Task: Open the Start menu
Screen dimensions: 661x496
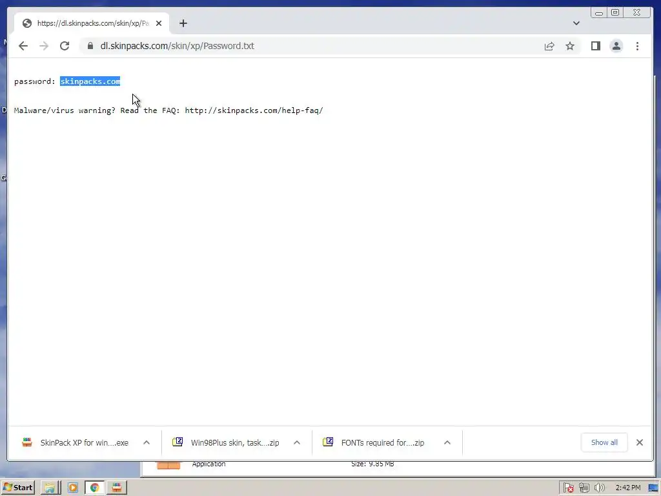Action: pyautogui.click(x=17, y=488)
